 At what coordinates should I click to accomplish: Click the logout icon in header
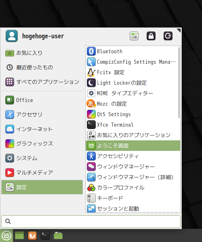[x=168, y=36]
